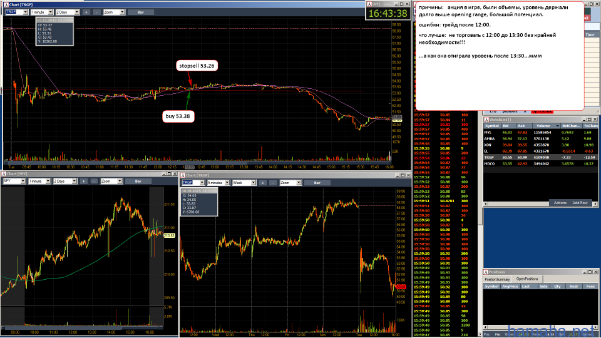Zoom in with plus on 5 minutes TRGP chart
Screen dimensions: 601x338
(x=262, y=183)
